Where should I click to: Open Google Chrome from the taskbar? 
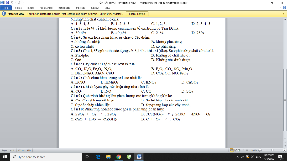tap(119, 157)
